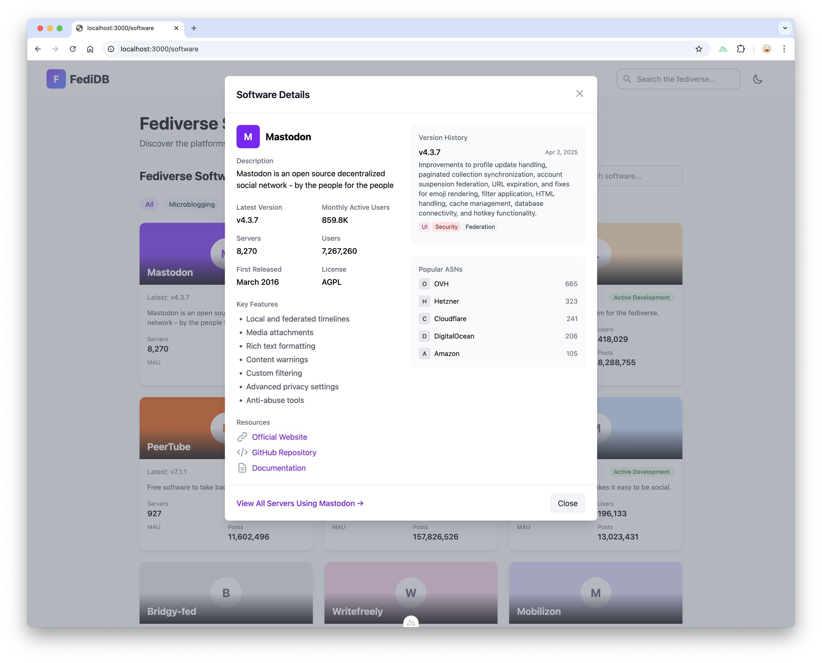The width and height of the screenshot is (822, 663).
Task: Open the browser profile avatar
Action: click(x=767, y=49)
